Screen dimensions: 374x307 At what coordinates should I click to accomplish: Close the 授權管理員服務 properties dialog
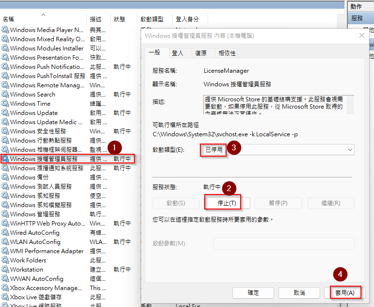tap(362, 35)
